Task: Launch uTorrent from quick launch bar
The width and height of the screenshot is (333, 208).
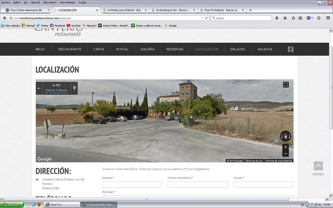Action: point(28,205)
